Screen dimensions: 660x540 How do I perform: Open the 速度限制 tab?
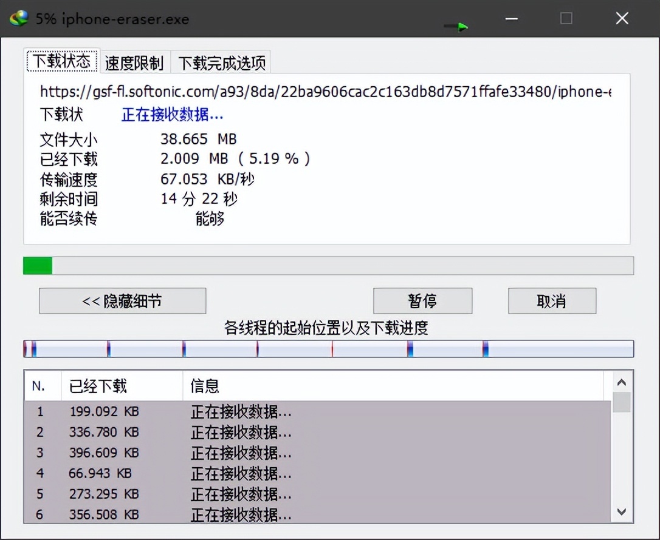coord(134,63)
